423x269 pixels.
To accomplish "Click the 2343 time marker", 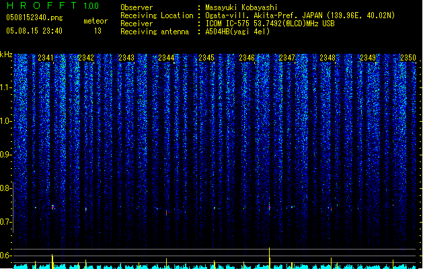I will [x=126, y=58].
